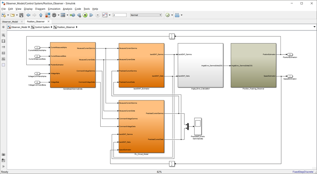Open the Edit menu
The image size is (317, 174).
[10, 9]
